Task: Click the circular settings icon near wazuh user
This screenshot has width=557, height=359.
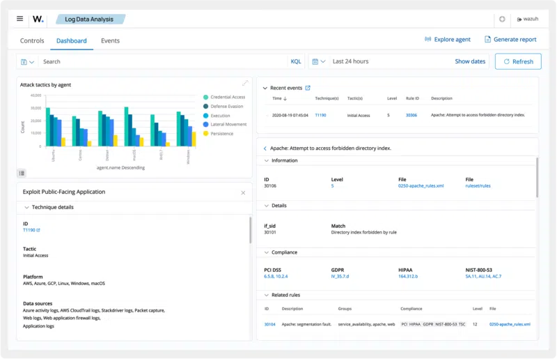Action: tap(502, 20)
